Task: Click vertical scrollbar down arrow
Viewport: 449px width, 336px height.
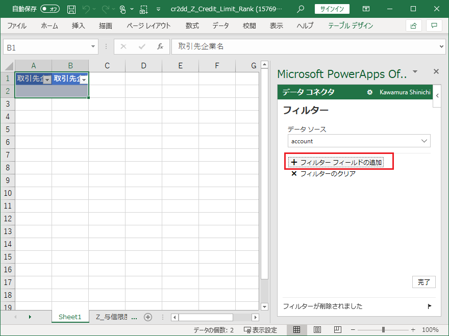Action: click(x=265, y=306)
